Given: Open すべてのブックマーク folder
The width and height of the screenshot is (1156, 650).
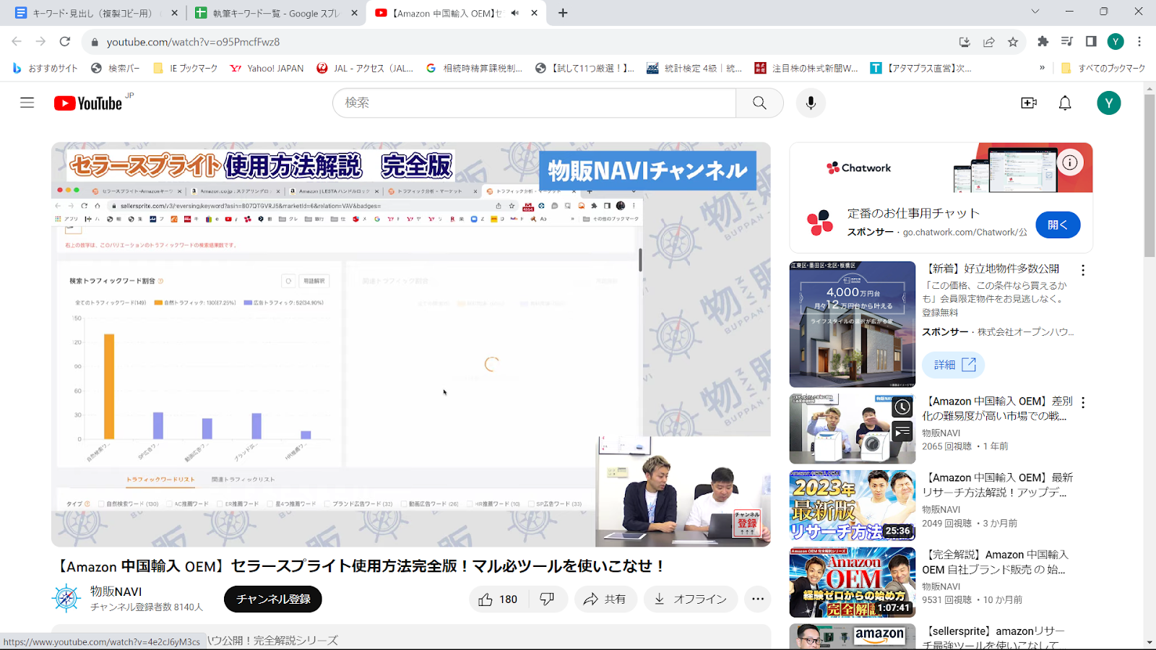Looking at the screenshot, I should [x=1103, y=68].
